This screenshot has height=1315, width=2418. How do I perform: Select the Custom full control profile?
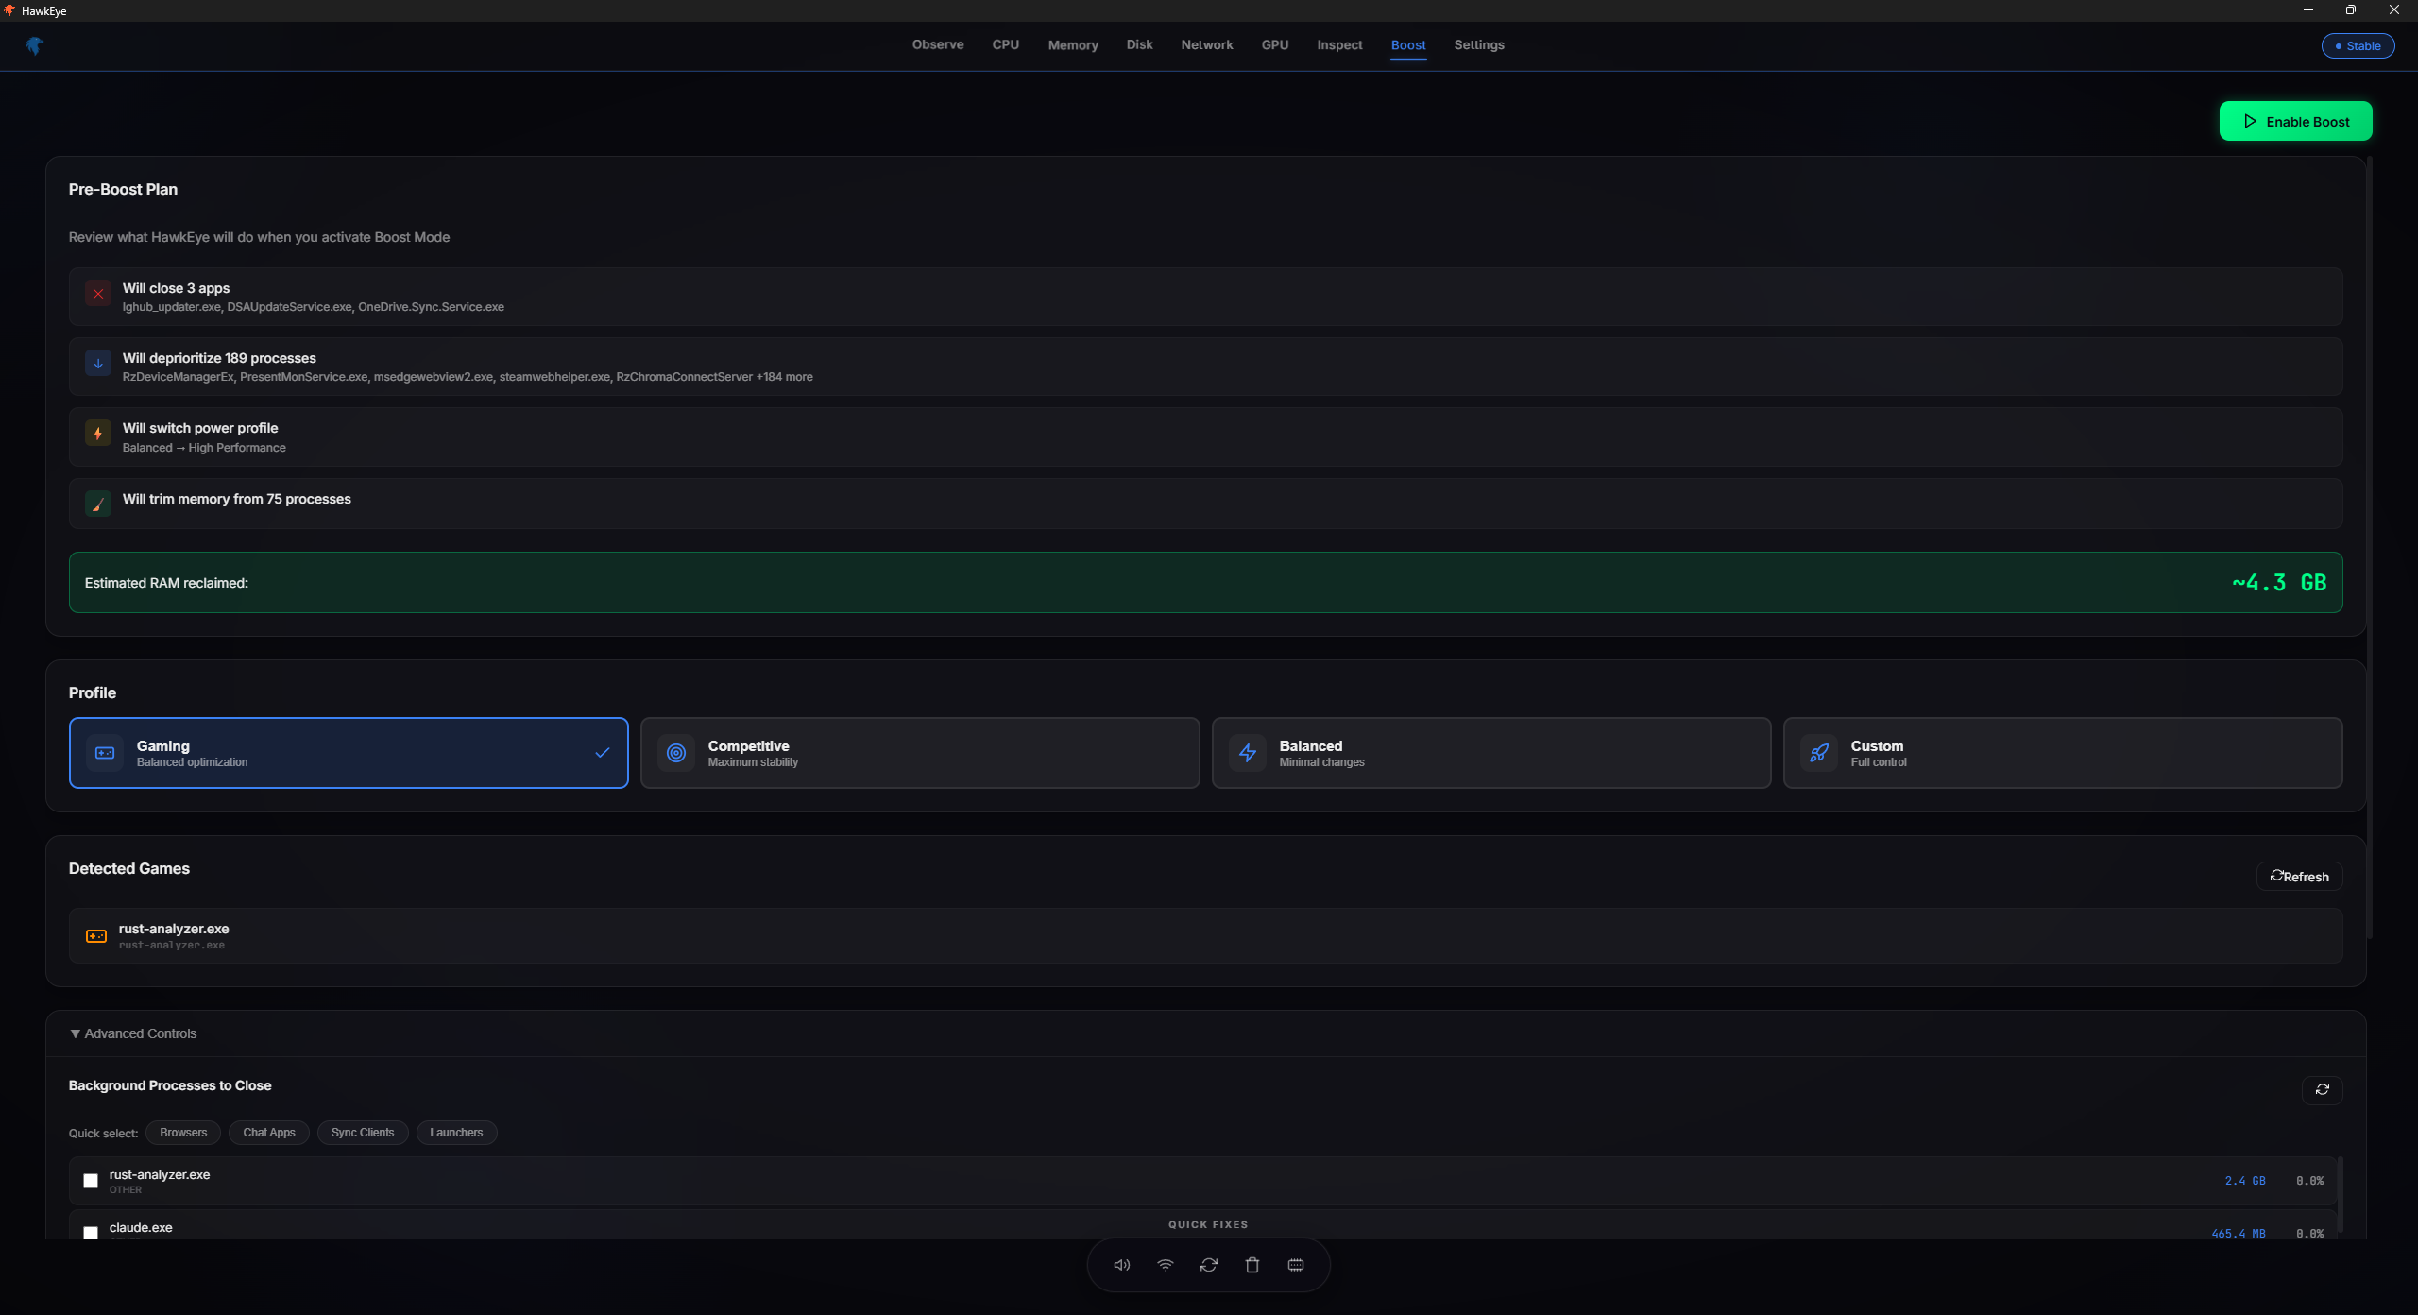pos(2062,753)
